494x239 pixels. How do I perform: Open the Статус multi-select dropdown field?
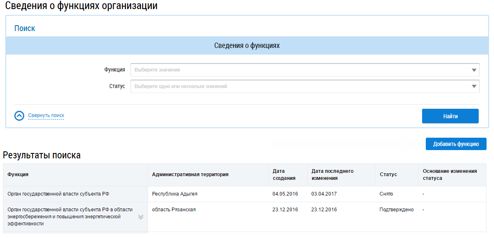305,86
